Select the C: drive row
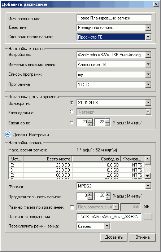 77,165
